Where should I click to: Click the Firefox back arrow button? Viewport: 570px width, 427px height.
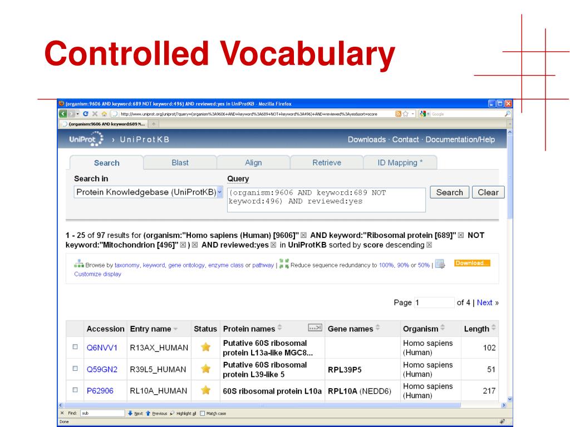tap(63, 114)
